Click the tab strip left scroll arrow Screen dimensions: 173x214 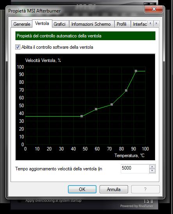point(150,23)
